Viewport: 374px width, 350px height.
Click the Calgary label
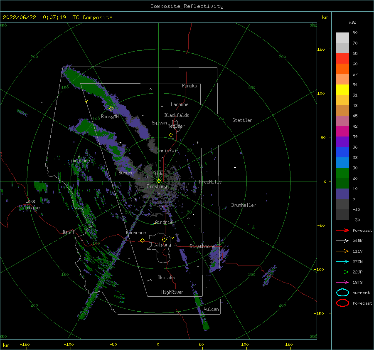pyautogui.click(x=162, y=245)
